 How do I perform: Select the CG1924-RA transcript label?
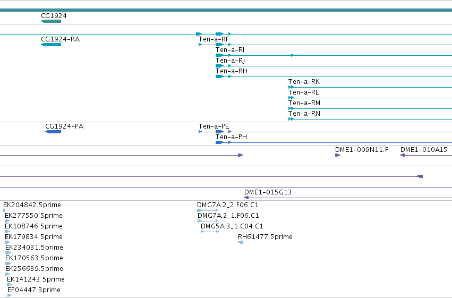[x=60, y=39]
